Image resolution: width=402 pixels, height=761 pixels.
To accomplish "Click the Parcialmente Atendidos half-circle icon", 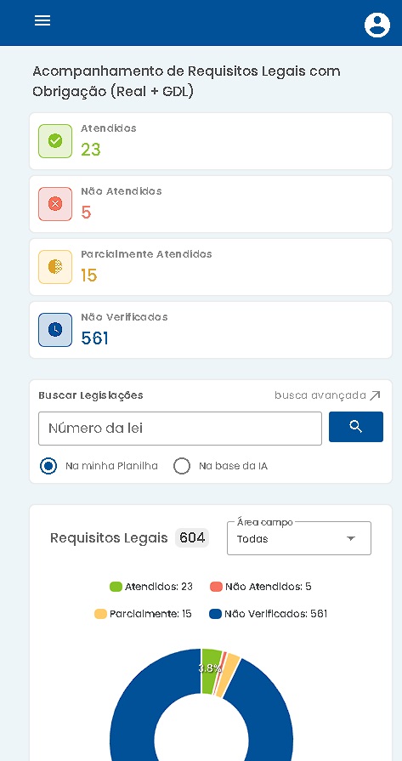I will point(55,267).
